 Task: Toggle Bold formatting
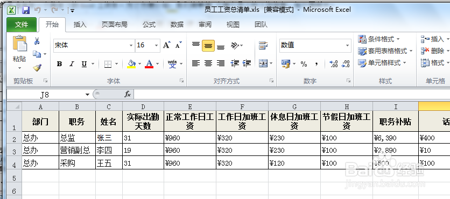click(59, 64)
